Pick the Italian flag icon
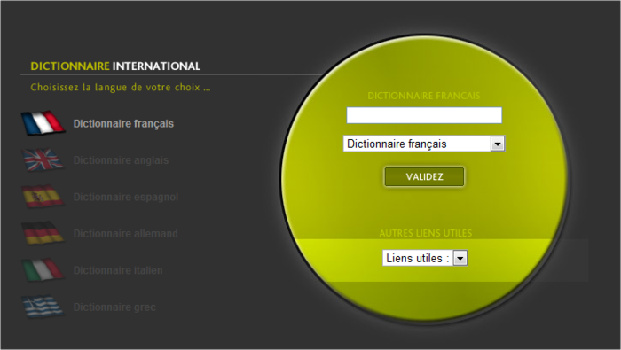The width and height of the screenshot is (621, 350). (x=43, y=270)
